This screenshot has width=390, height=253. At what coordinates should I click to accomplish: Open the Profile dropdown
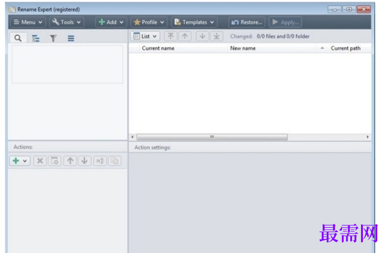[x=149, y=22]
